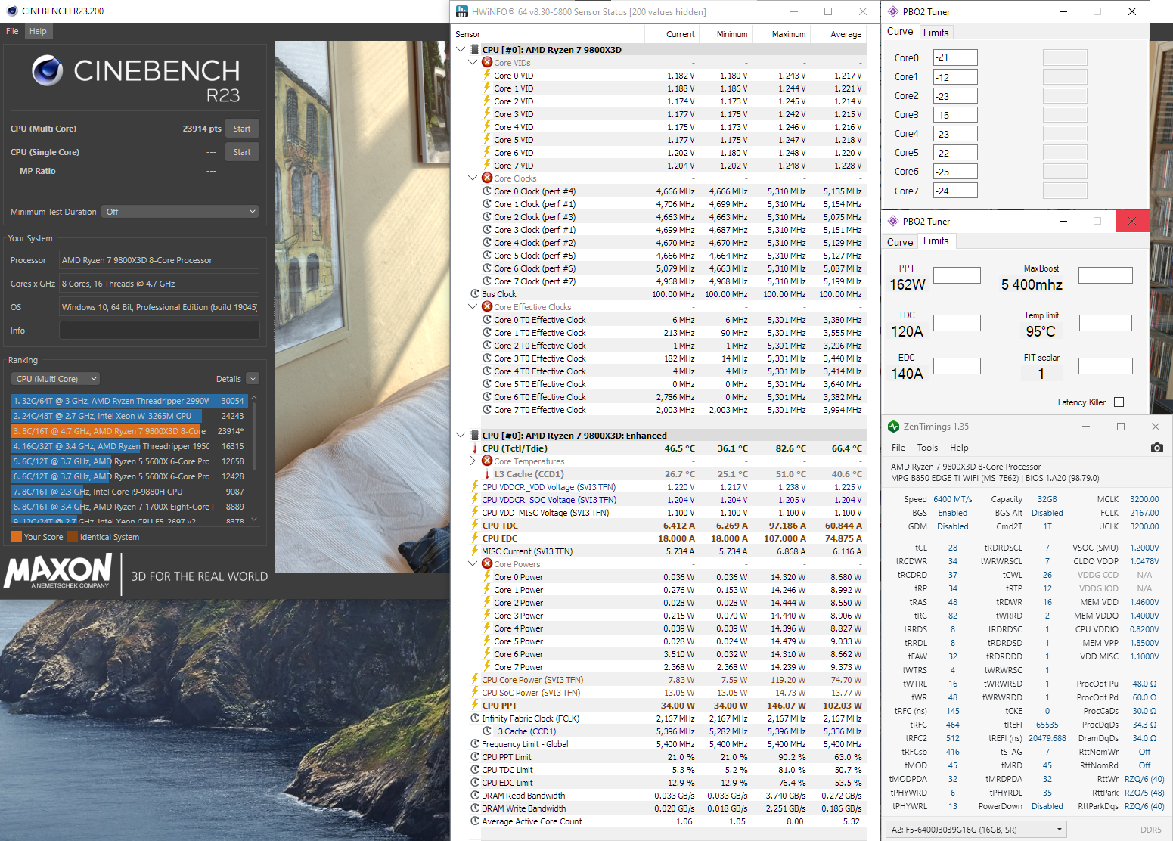The width and height of the screenshot is (1173, 841).
Task: Click the lightning icon beside CPU VDDCR_SOC Voltage
Action: tap(475, 500)
